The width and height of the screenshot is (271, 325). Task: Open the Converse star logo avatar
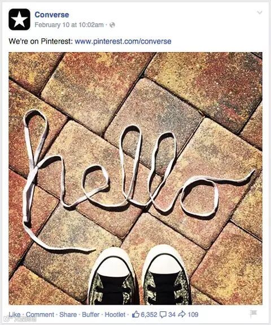(x=19, y=19)
